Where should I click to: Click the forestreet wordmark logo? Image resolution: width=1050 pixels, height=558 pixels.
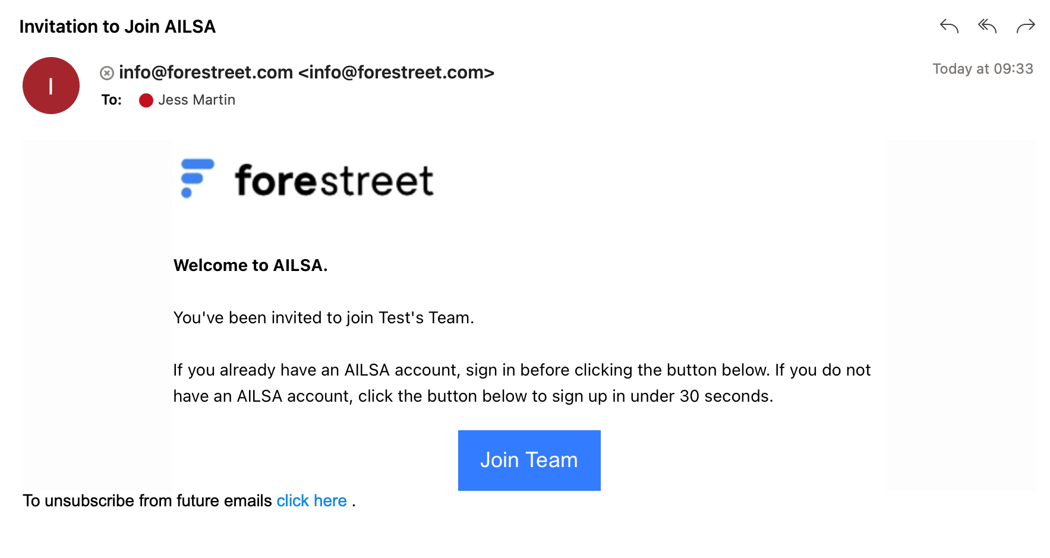334,181
